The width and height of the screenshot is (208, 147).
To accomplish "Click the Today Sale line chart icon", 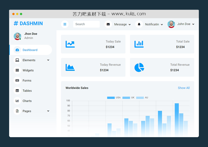I will 70,44.
